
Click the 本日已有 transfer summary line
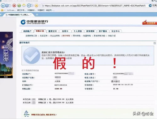click(48, 99)
